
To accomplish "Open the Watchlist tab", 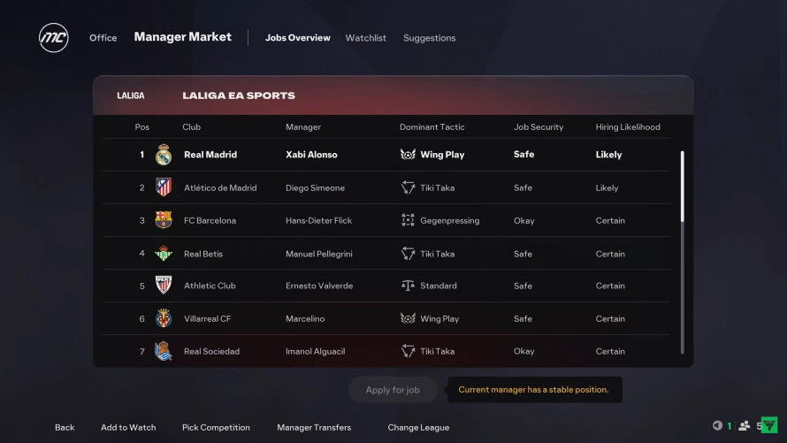I will coord(365,38).
